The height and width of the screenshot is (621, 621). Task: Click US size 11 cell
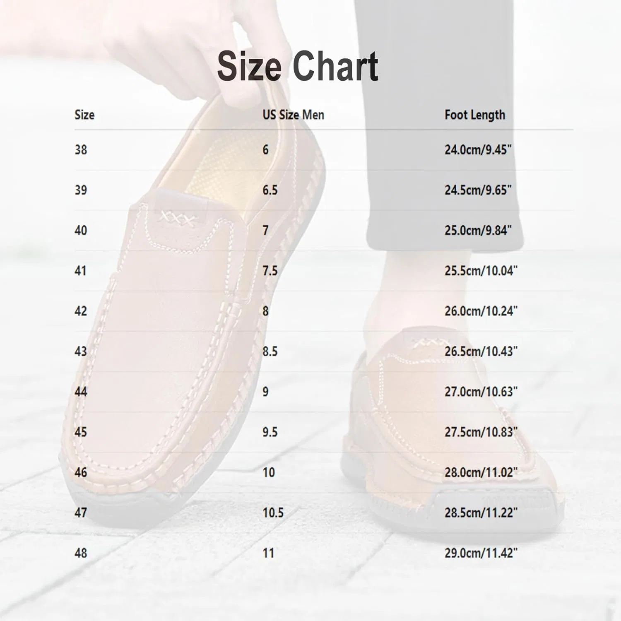tap(268, 553)
